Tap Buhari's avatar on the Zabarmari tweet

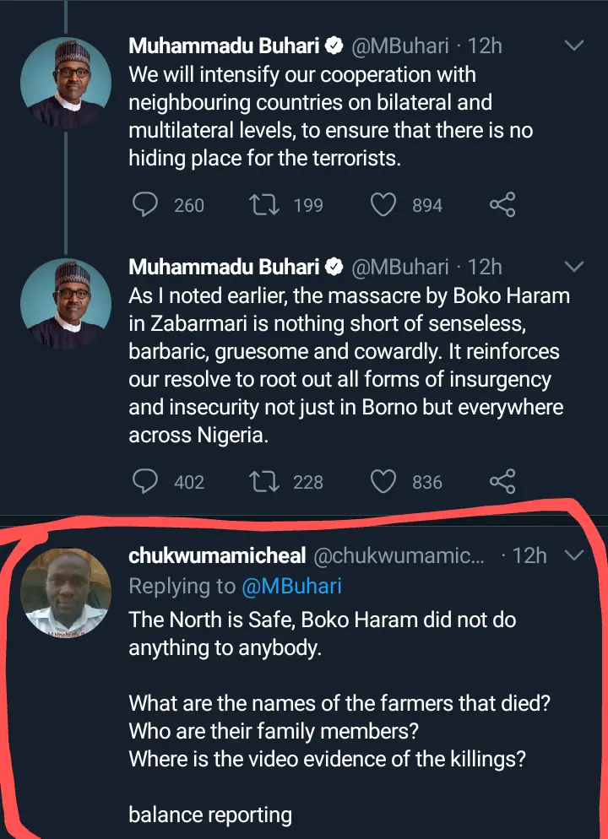click(66, 304)
